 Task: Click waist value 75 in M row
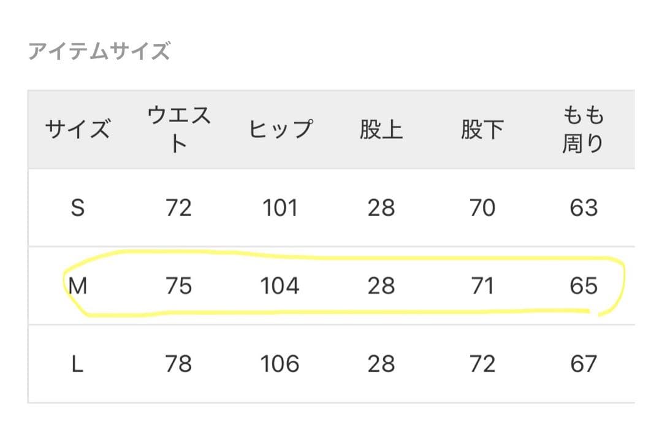(x=178, y=286)
